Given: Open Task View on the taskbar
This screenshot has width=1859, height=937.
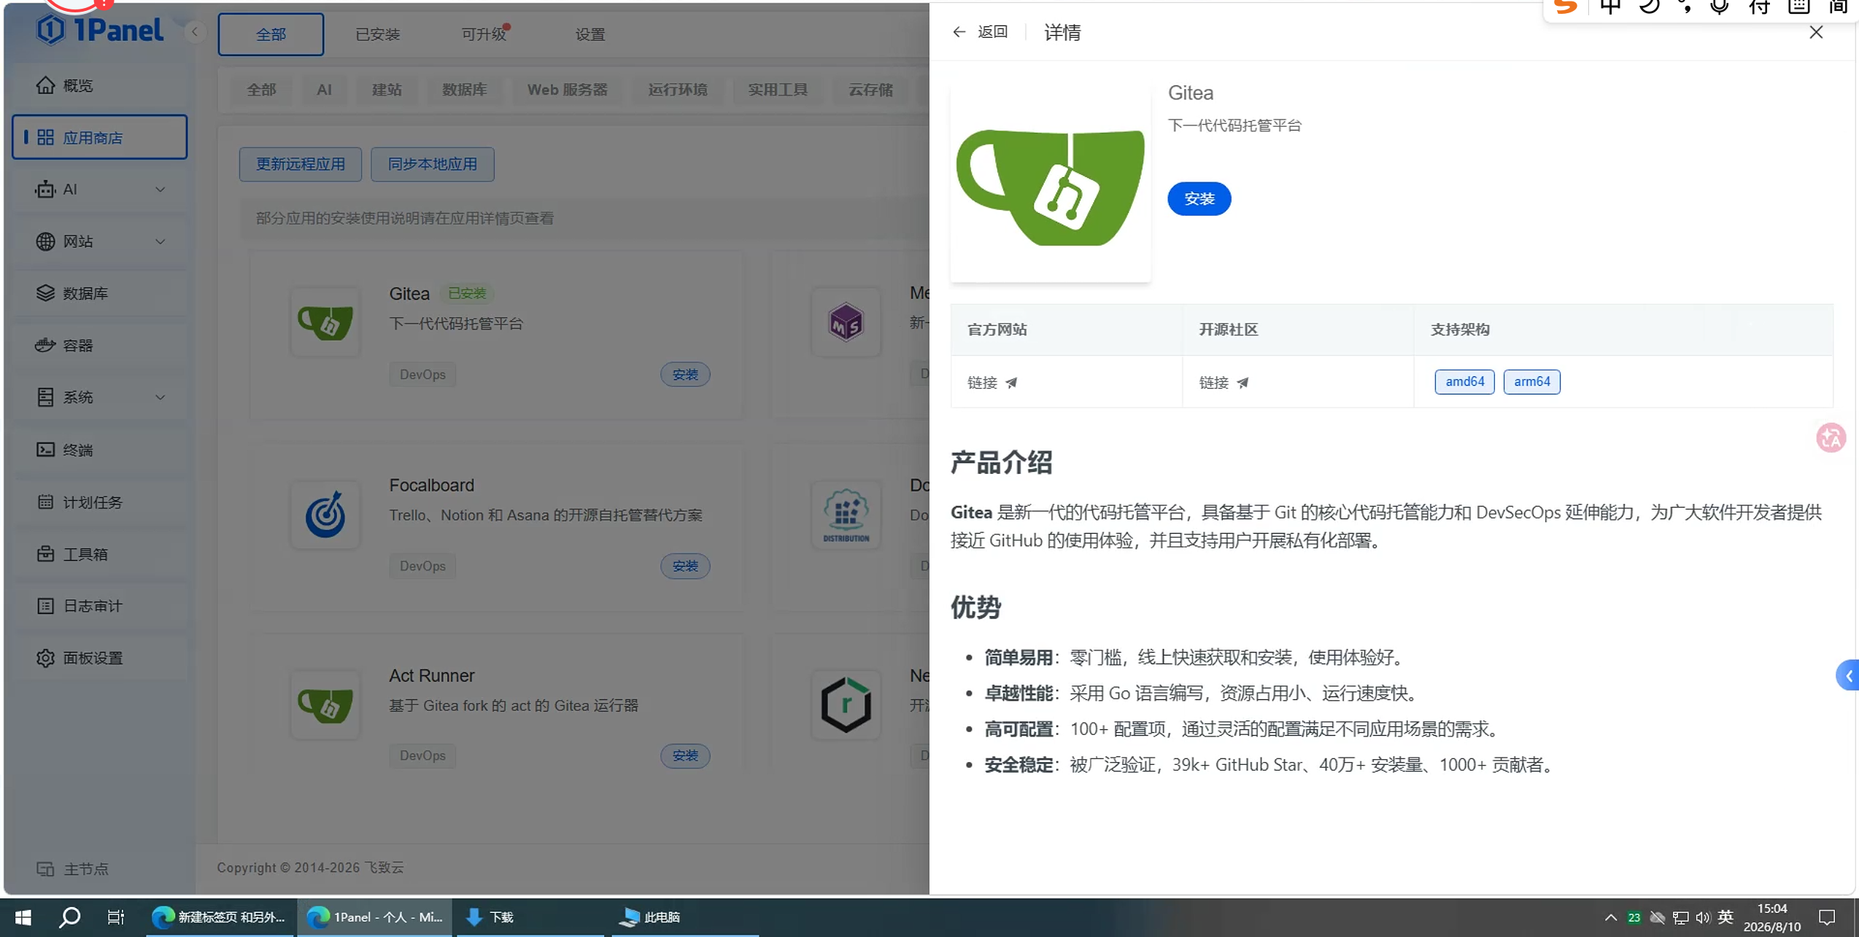Looking at the screenshot, I should [116, 917].
